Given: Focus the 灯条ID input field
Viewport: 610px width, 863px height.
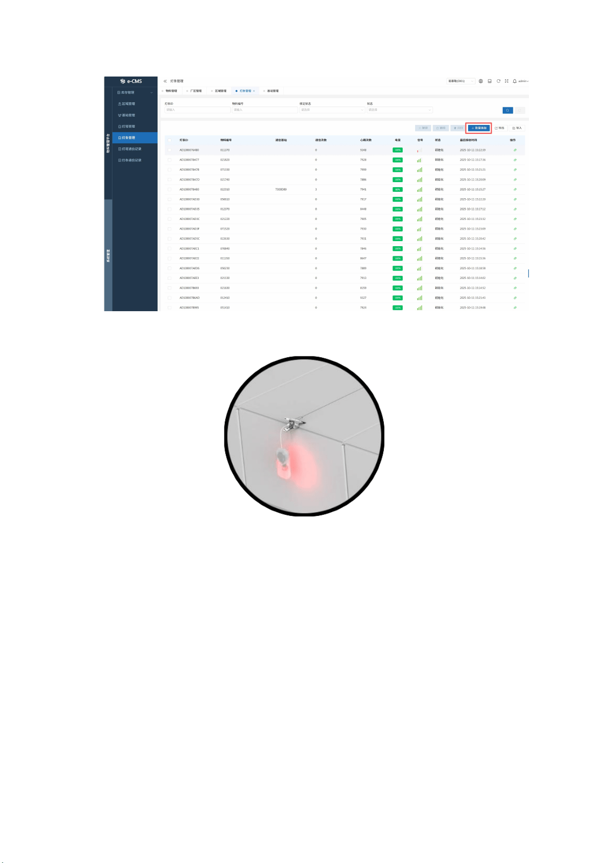Looking at the screenshot, I should pos(197,110).
